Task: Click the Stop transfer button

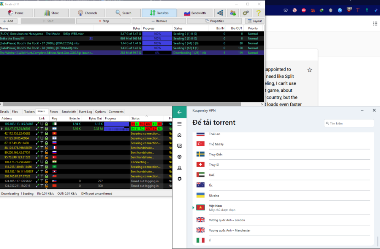Action: (103, 21)
